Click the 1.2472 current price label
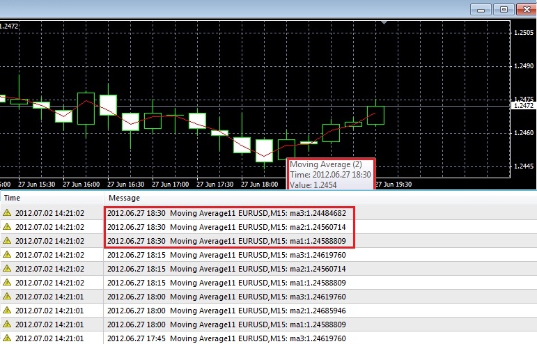The width and height of the screenshot is (537, 344). 522,105
